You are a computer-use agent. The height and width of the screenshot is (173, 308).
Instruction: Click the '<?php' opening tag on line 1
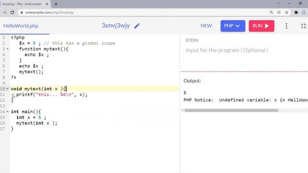point(18,37)
